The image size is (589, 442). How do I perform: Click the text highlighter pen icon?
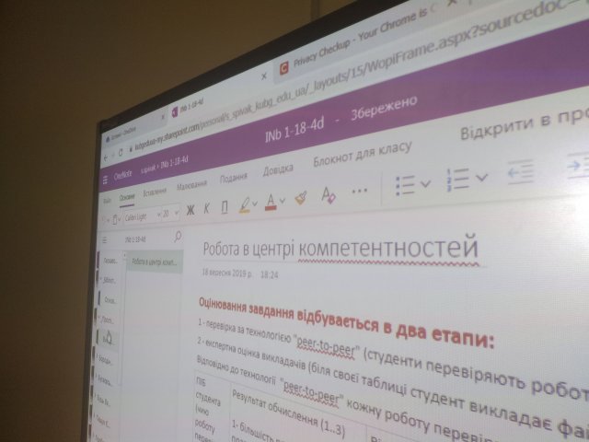pyautogui.click(x=244, y=204)
